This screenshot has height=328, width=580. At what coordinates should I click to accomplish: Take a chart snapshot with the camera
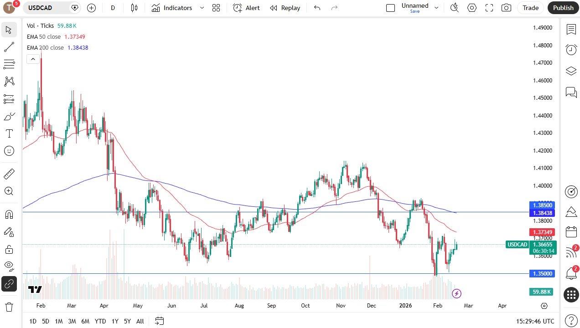[506, 8]
